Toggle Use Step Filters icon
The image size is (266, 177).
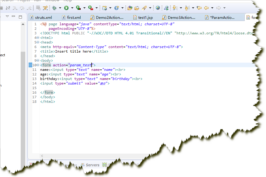coord(45,8)
